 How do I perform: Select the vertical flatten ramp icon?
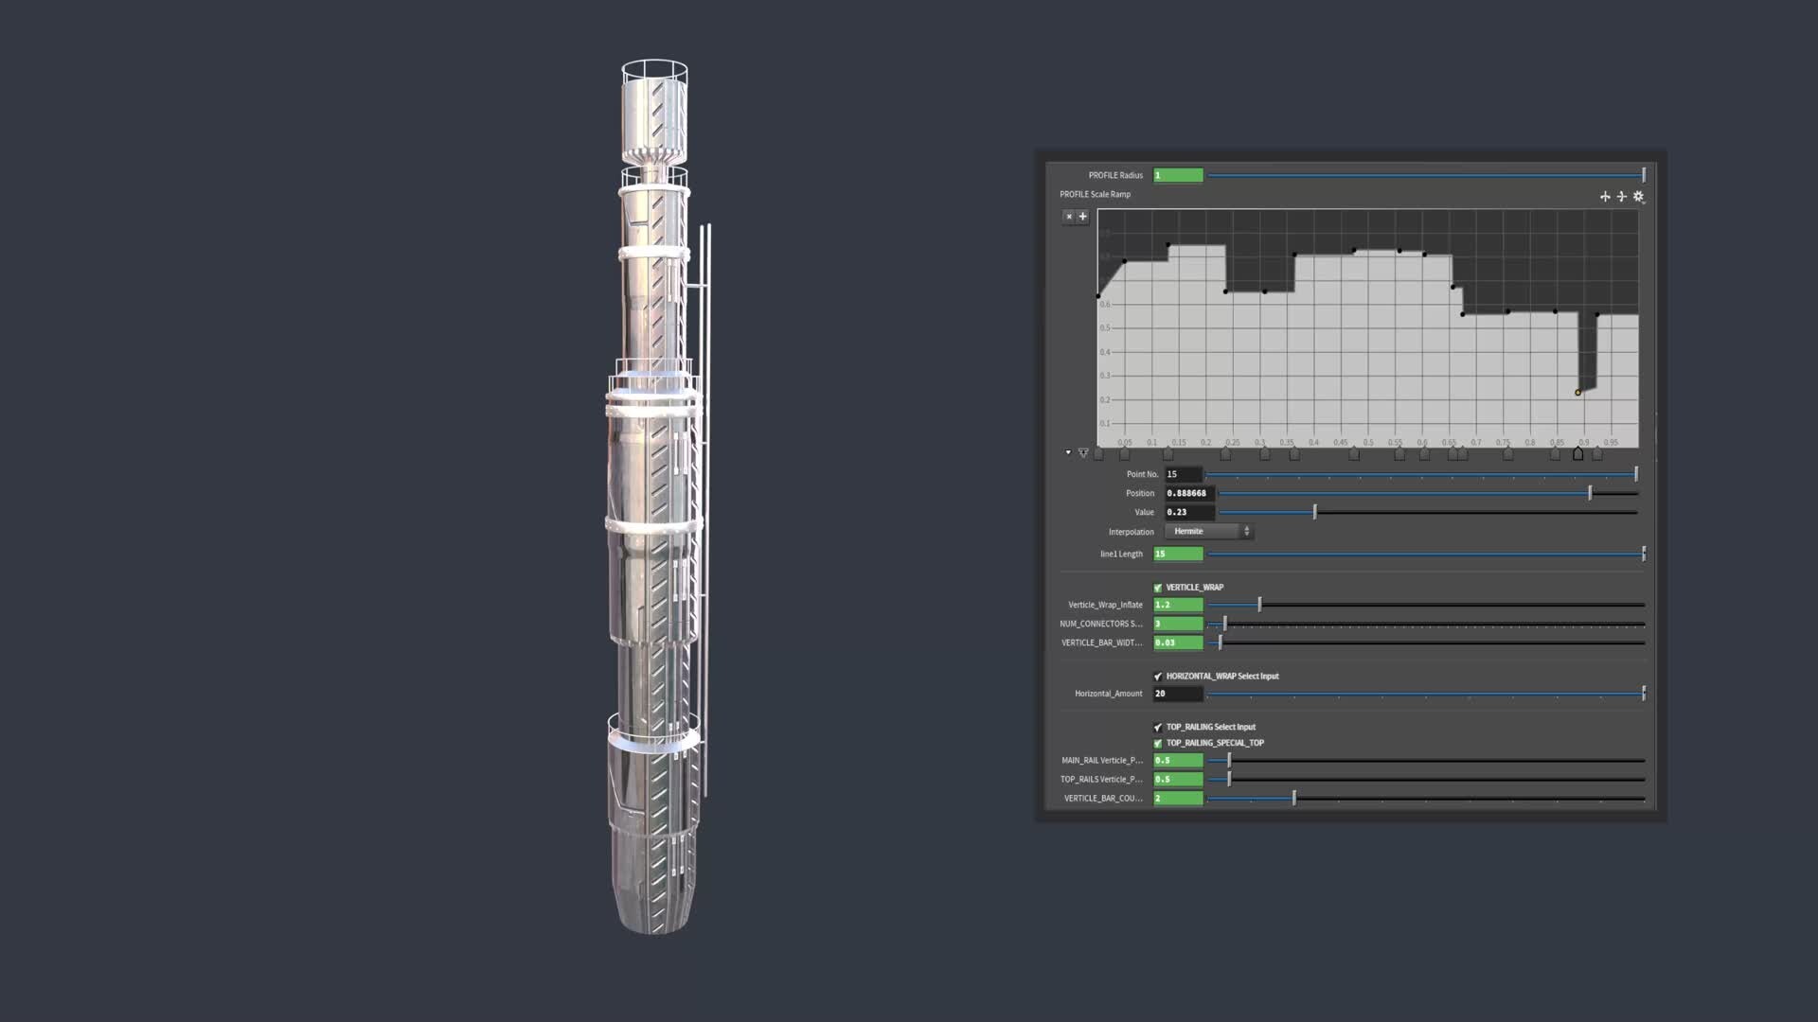[1621, 197]
